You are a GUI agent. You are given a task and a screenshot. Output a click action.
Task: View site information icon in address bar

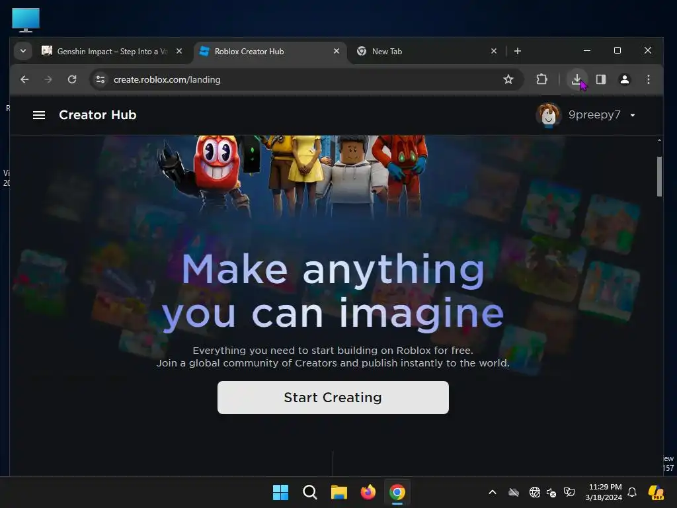(x=100, y=79)
